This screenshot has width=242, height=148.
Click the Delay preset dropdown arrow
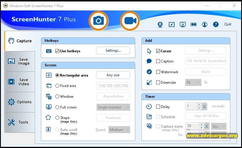point(204,106)
